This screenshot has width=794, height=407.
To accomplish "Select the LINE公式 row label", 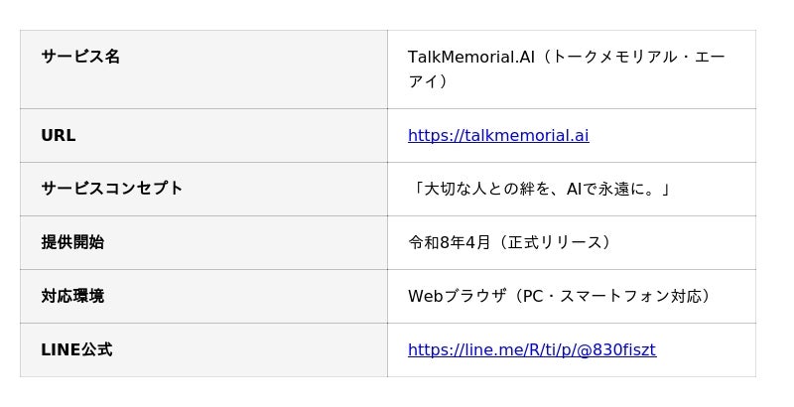I will [76, 349].
